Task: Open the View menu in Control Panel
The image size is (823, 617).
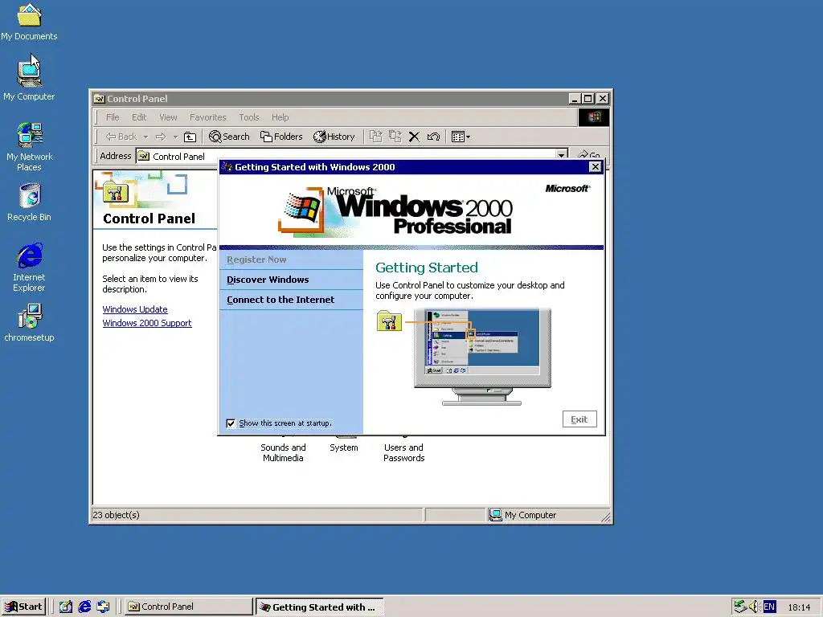Action: tap(168, 117)
